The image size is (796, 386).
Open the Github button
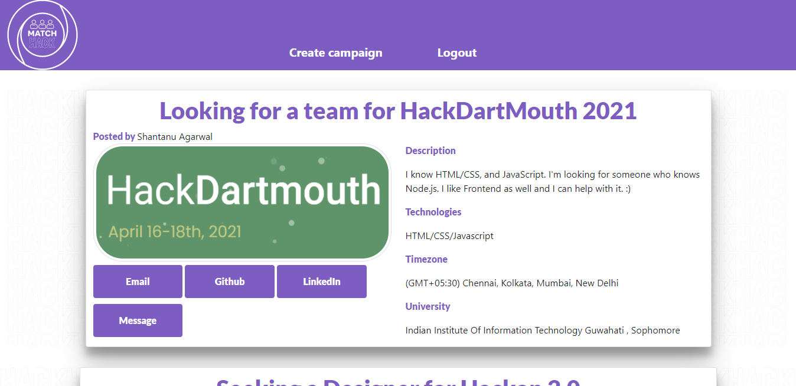230,282
